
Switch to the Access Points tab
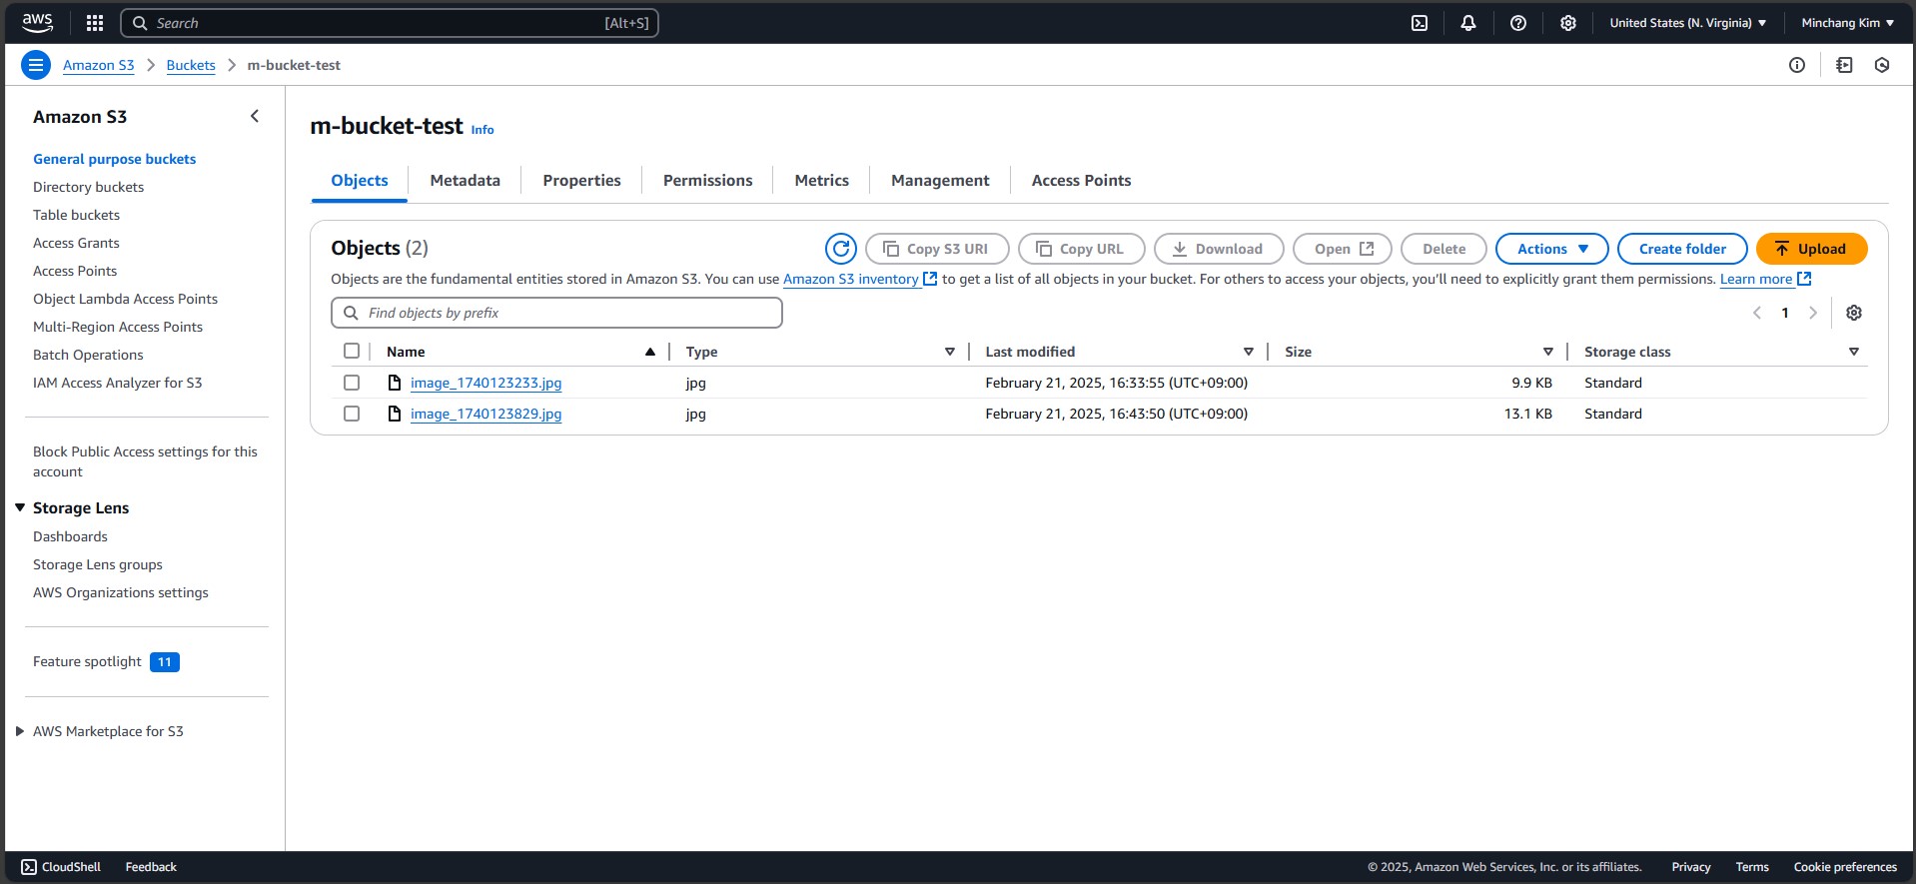[1081, 180]
